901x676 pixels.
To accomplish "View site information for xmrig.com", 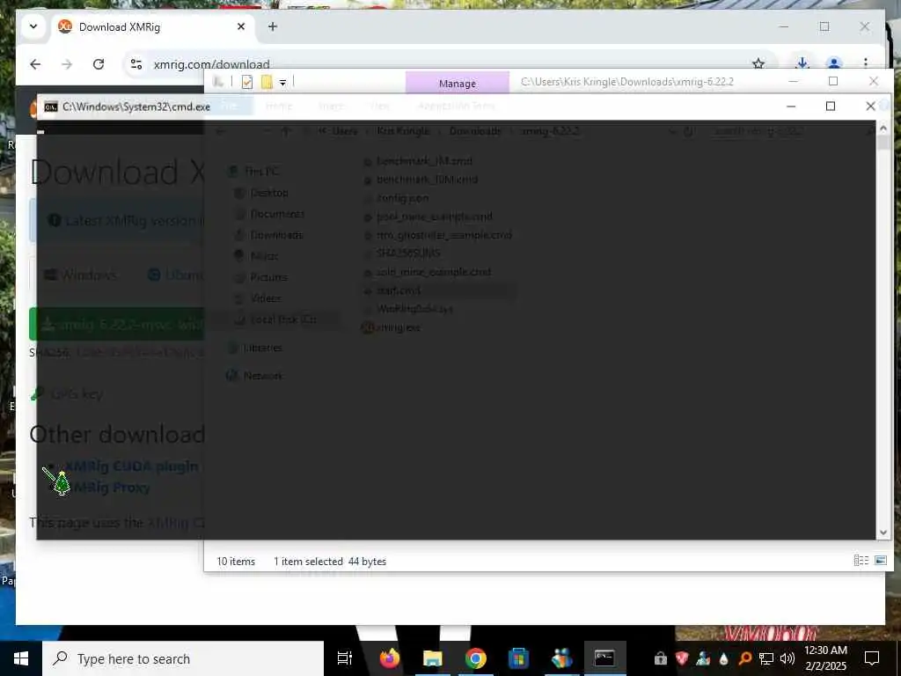I will [136, 63].
